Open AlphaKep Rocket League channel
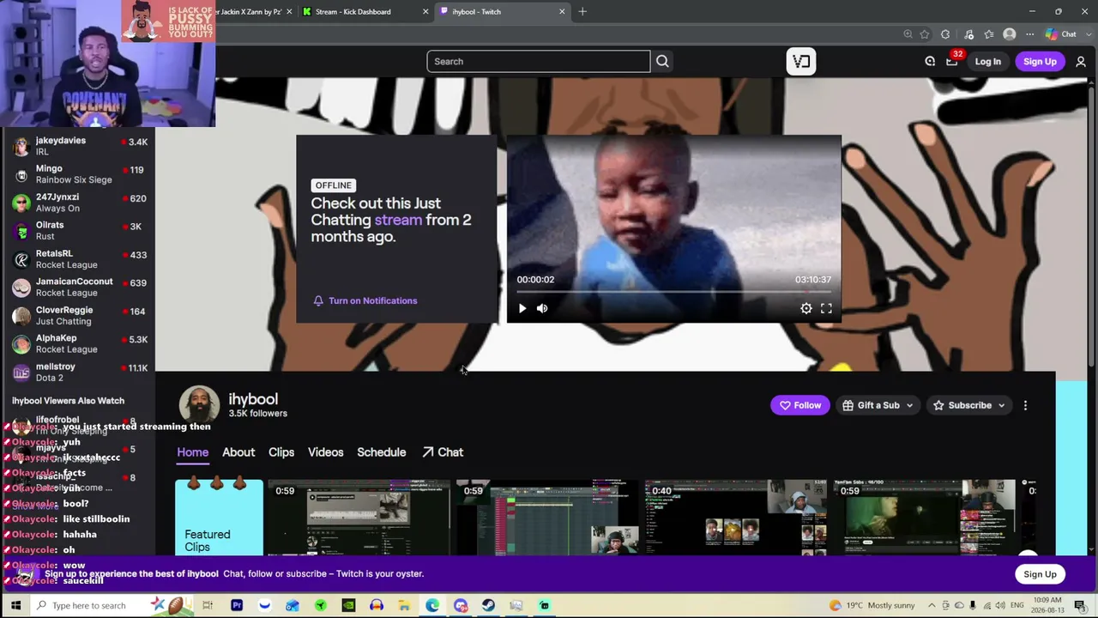The height and width of the screenshot is (618, 1098). (79, 343)
